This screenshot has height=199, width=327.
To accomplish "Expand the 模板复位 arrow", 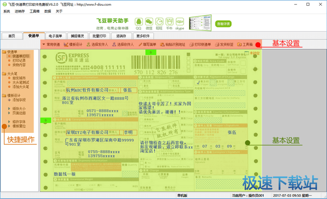I will click(x=9, y=126).
